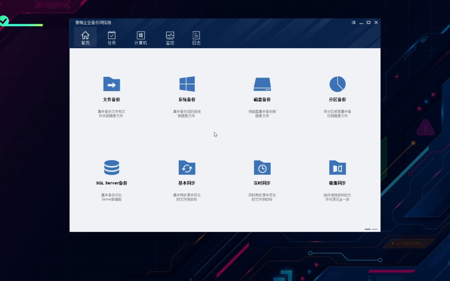The width and height of the screenshot is (450, 281).
Task: Minimize the 傲梅企业备份 window
Action: 361,23
